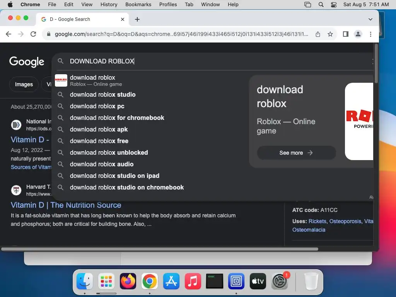The image size is (396, 297).
Task: Filter results with the Images chip
Action: point(24,84)
